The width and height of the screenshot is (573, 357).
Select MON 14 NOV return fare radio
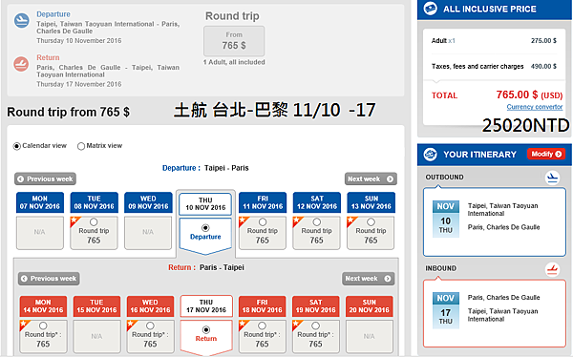[x=43, y=325]
